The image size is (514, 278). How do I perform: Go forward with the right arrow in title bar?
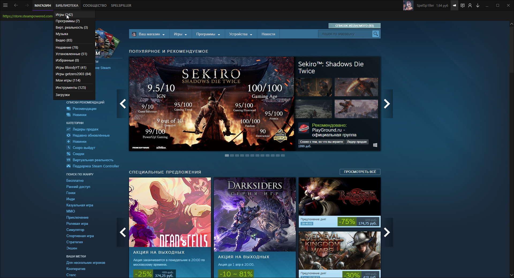27,5
